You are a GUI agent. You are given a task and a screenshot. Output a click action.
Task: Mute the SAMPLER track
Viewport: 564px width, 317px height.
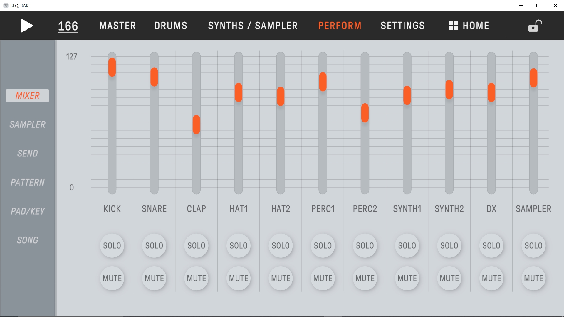(533, 278)
